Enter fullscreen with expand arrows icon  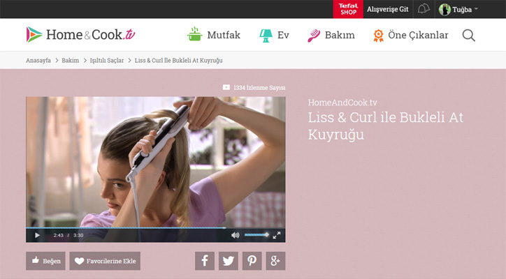coord(277,235)
